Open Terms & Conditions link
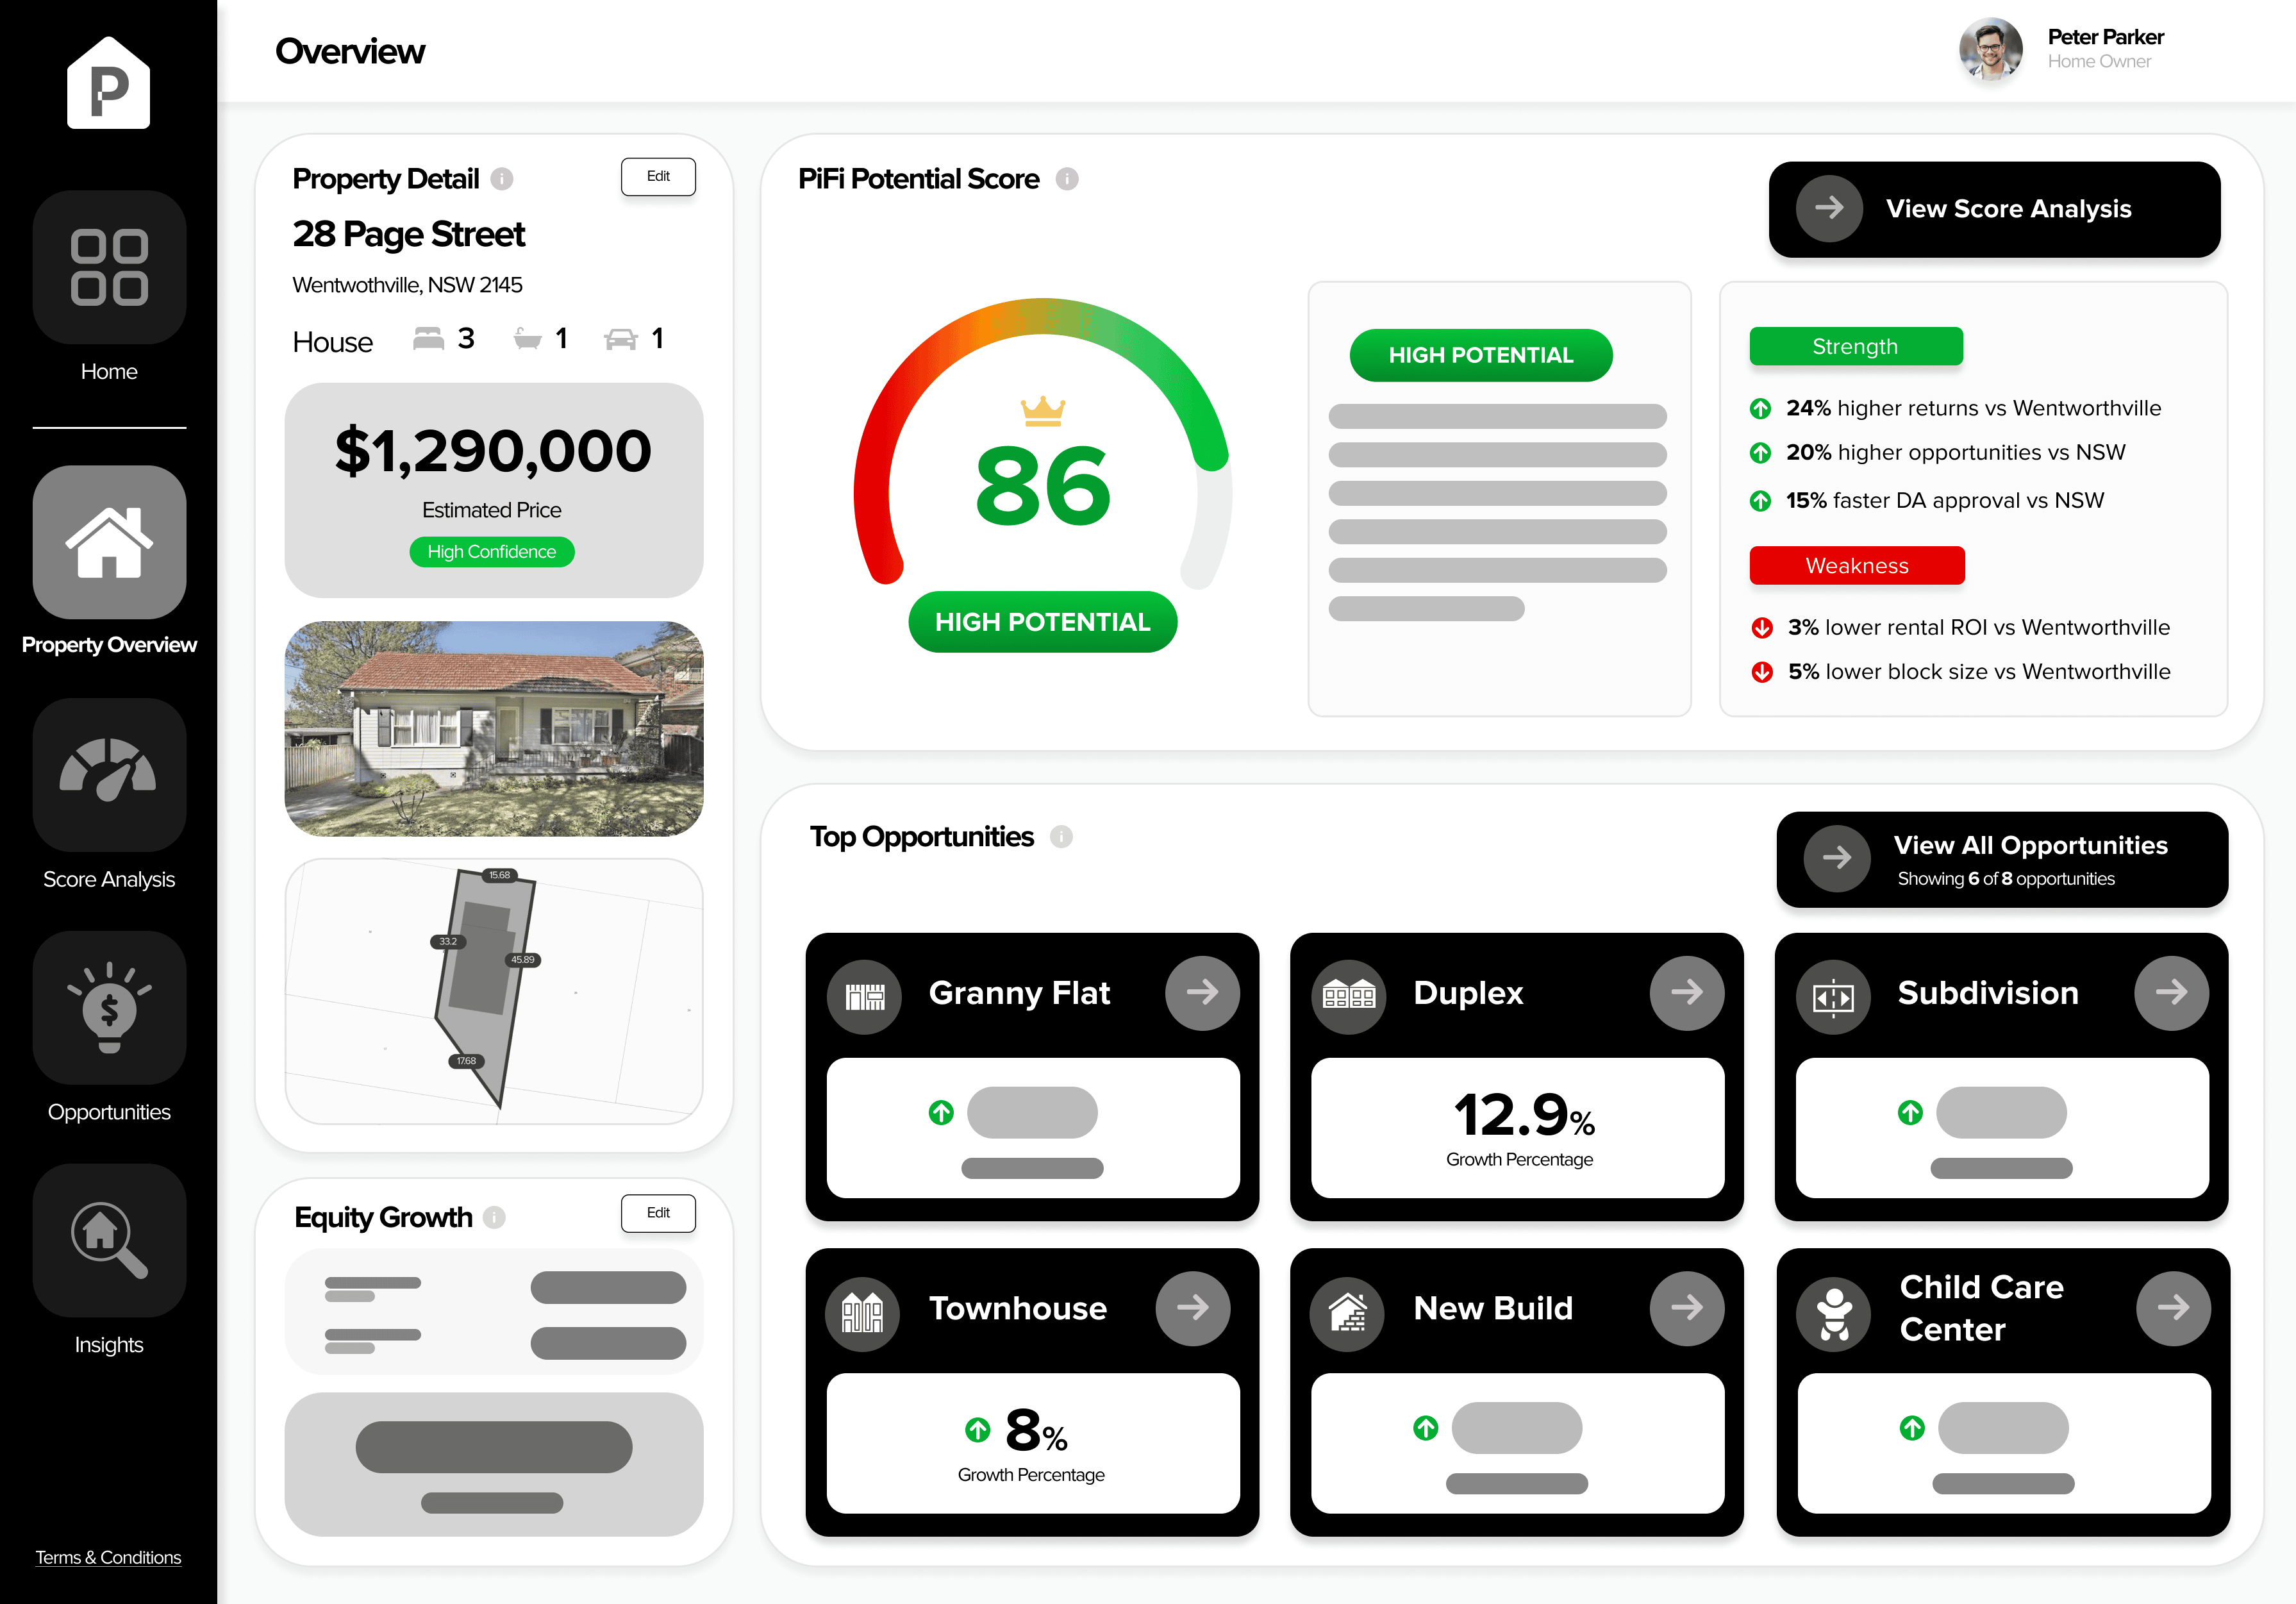 click(108, 1557)
